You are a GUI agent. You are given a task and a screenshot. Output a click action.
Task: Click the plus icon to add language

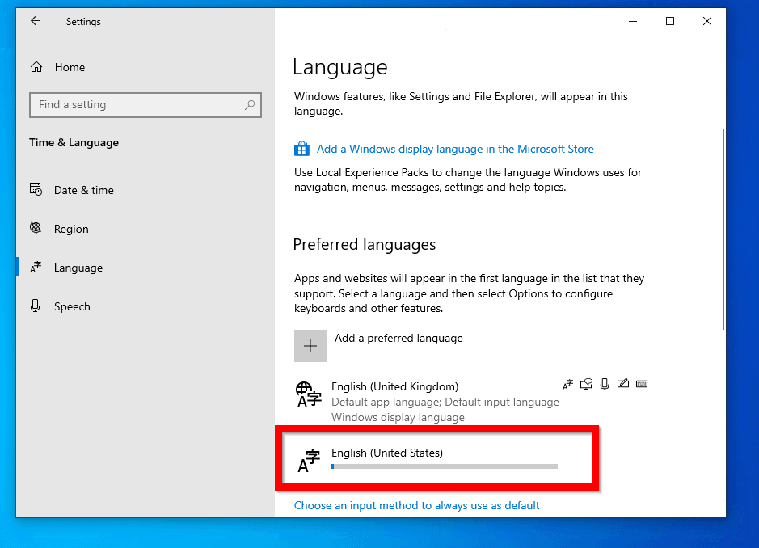[x=310, y=346]
